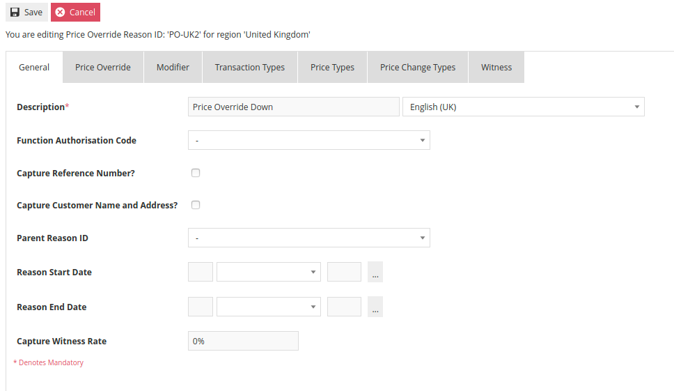674x391 pixels.
Task: Click the 'Capture Witness Rate' label
Action: pyautogui.click(x=61, y=341)
